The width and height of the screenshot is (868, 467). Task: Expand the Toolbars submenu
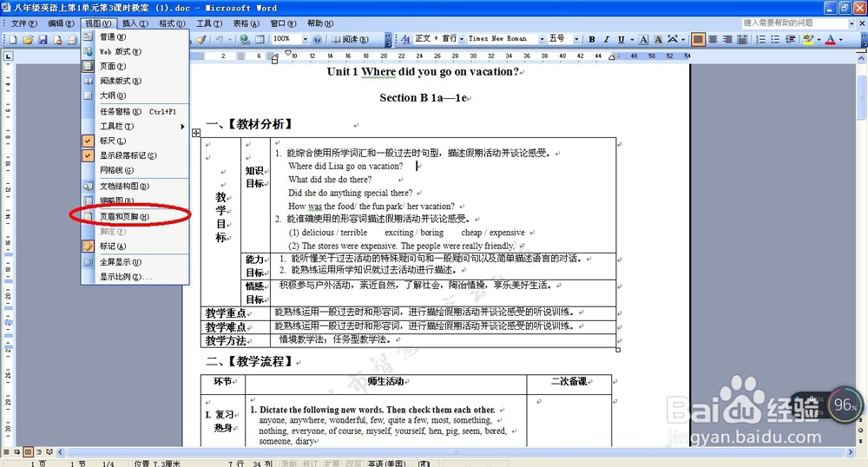[135, 126]
